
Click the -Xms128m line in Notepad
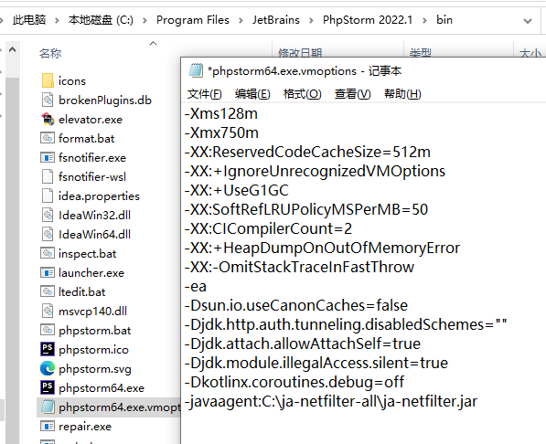click(x=221, y=114)
